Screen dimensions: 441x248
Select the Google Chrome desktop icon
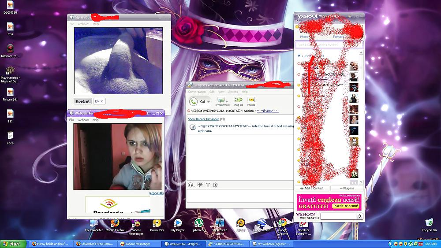point(283,227)
